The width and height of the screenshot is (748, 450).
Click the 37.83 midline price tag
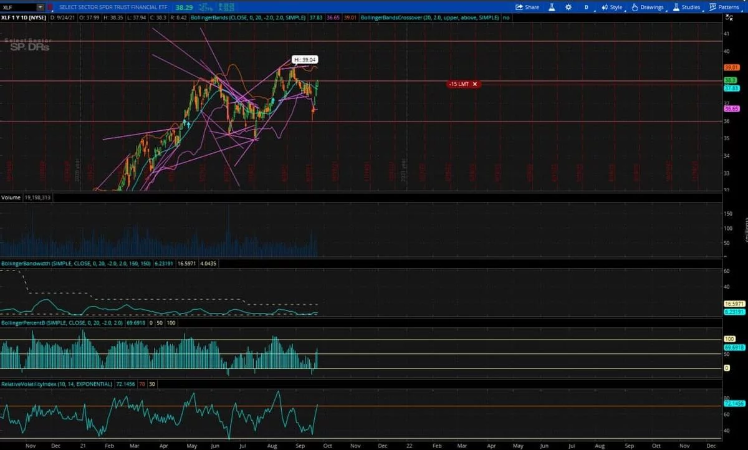point(731,89)
